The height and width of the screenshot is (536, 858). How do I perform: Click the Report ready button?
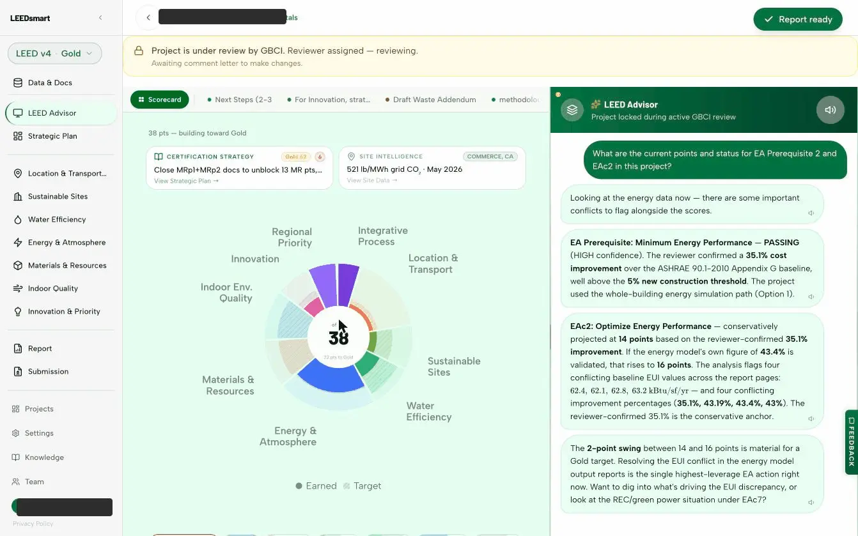coord(798,19)
